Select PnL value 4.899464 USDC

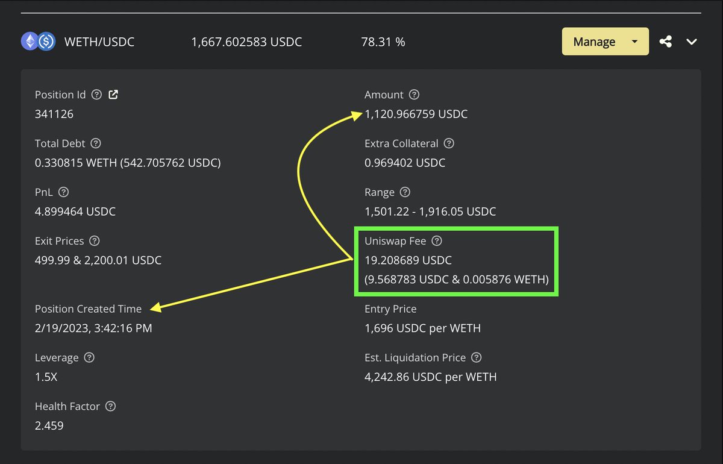(75, 212)
